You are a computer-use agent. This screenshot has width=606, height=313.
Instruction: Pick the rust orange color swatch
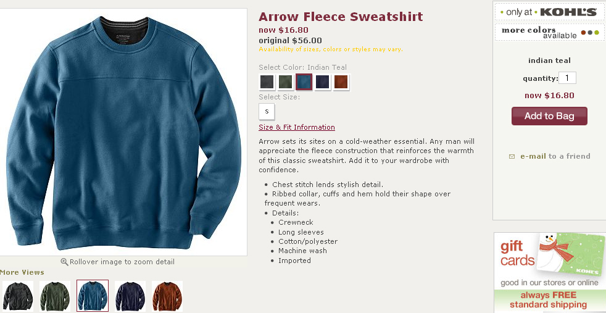tap(341, 82)
